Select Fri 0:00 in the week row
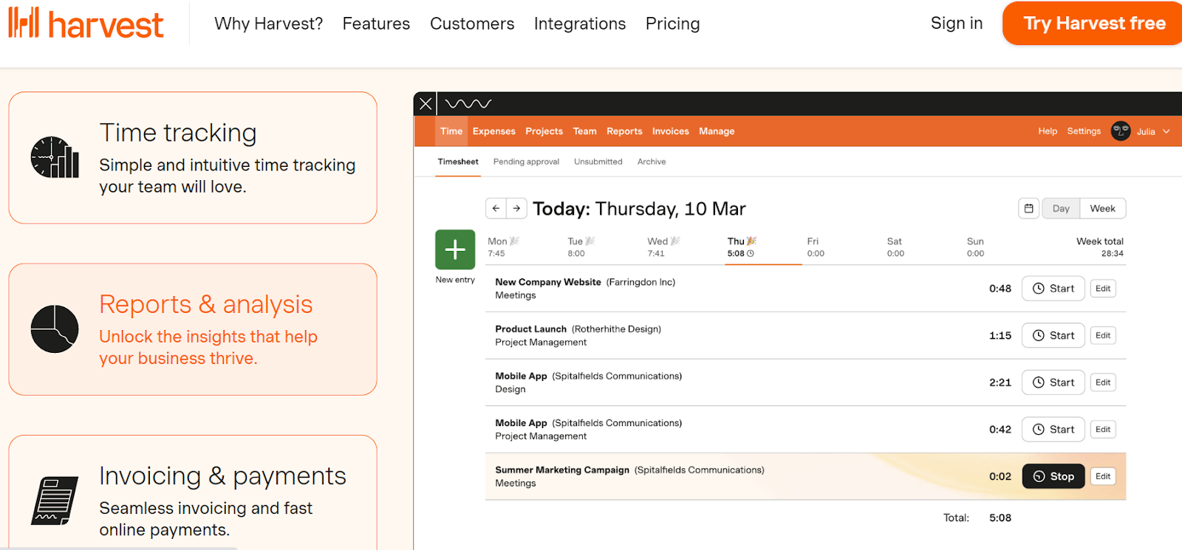This screenshot has width=1182, height=550. coord(816,247)
